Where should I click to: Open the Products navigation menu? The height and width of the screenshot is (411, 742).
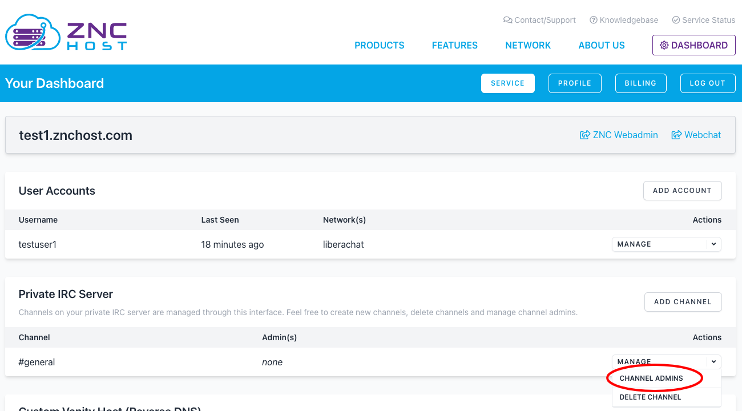379,45
